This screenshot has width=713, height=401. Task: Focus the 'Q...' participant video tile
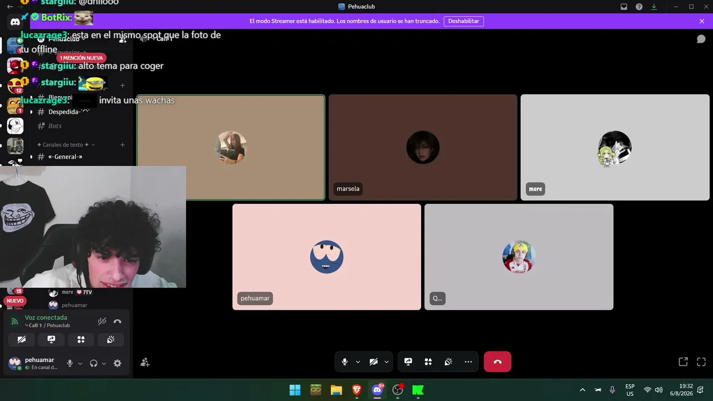pos(519,257)
